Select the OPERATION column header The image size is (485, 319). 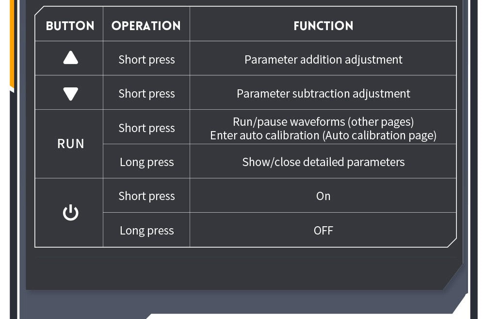(146, 26)
